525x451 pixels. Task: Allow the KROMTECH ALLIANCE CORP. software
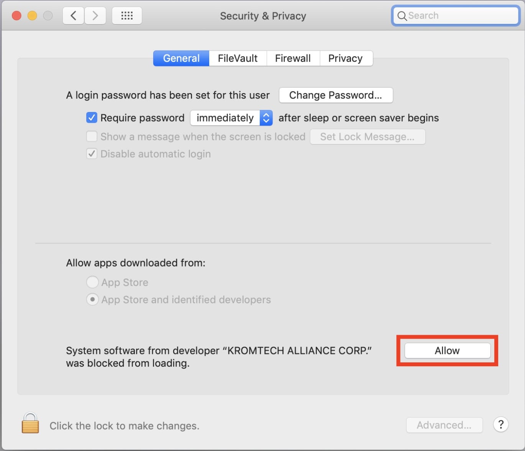tap(447, 351)
